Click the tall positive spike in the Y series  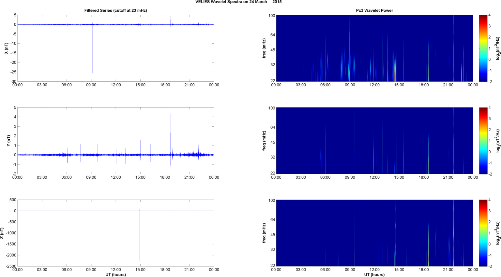point(170,133)
